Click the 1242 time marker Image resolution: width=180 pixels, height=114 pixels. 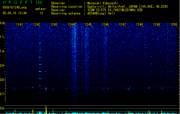[x=37, y=25]
